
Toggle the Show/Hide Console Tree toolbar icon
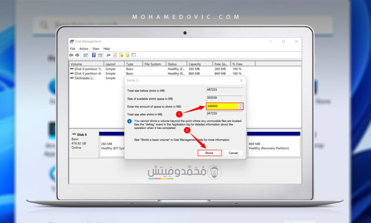click(x=86, y=55)
